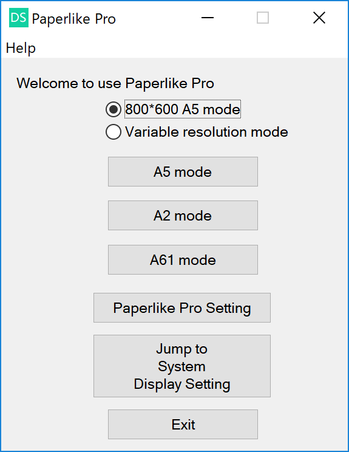Enable the Variable resolution mode radio circle

113,132
